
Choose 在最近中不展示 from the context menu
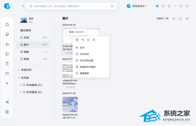click(91, 67)
